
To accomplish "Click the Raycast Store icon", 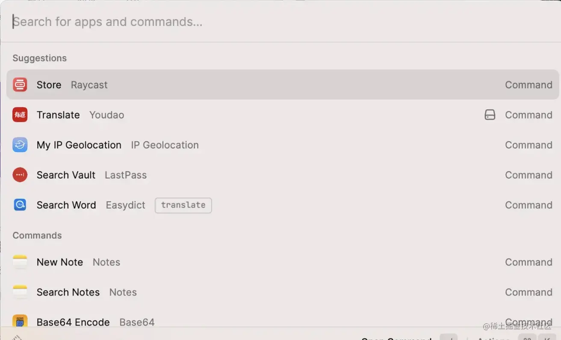I will point(20,85).
